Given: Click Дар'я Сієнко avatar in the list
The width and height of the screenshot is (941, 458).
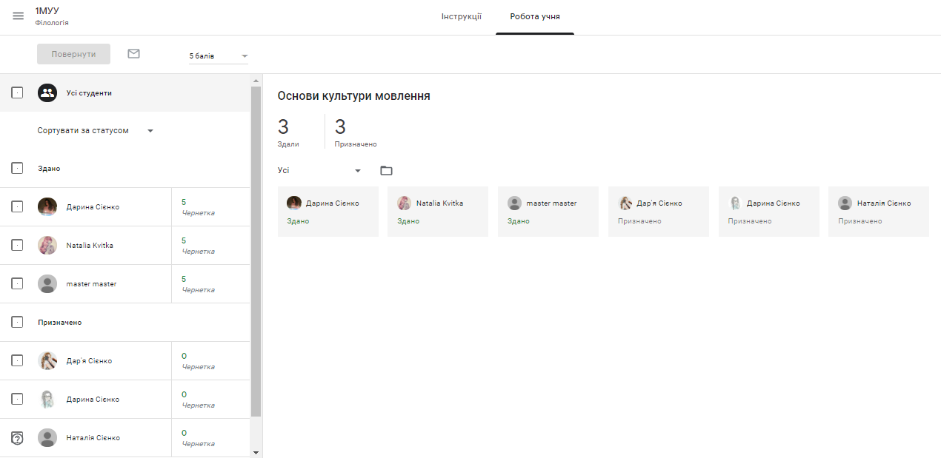Looking at the screenshot, I should click(47, 361).
